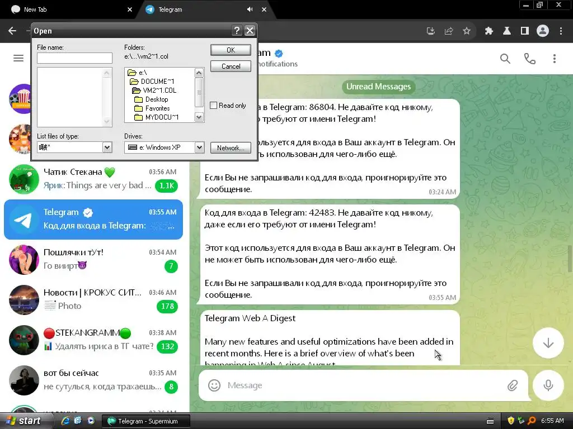Open chat options three-dot menu
The width and height of the screenshot is (573, 429).
click(x=555, y=58)
